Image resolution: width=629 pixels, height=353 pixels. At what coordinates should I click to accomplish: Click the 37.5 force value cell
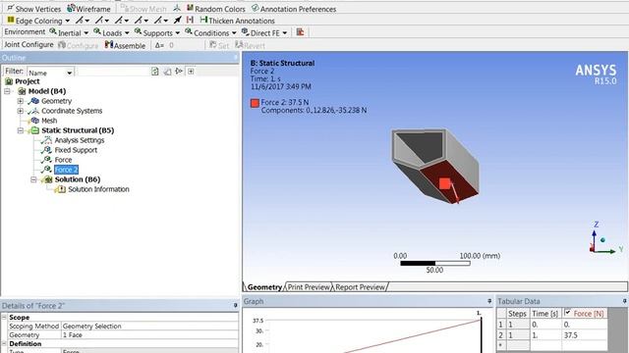pos(585,335)
